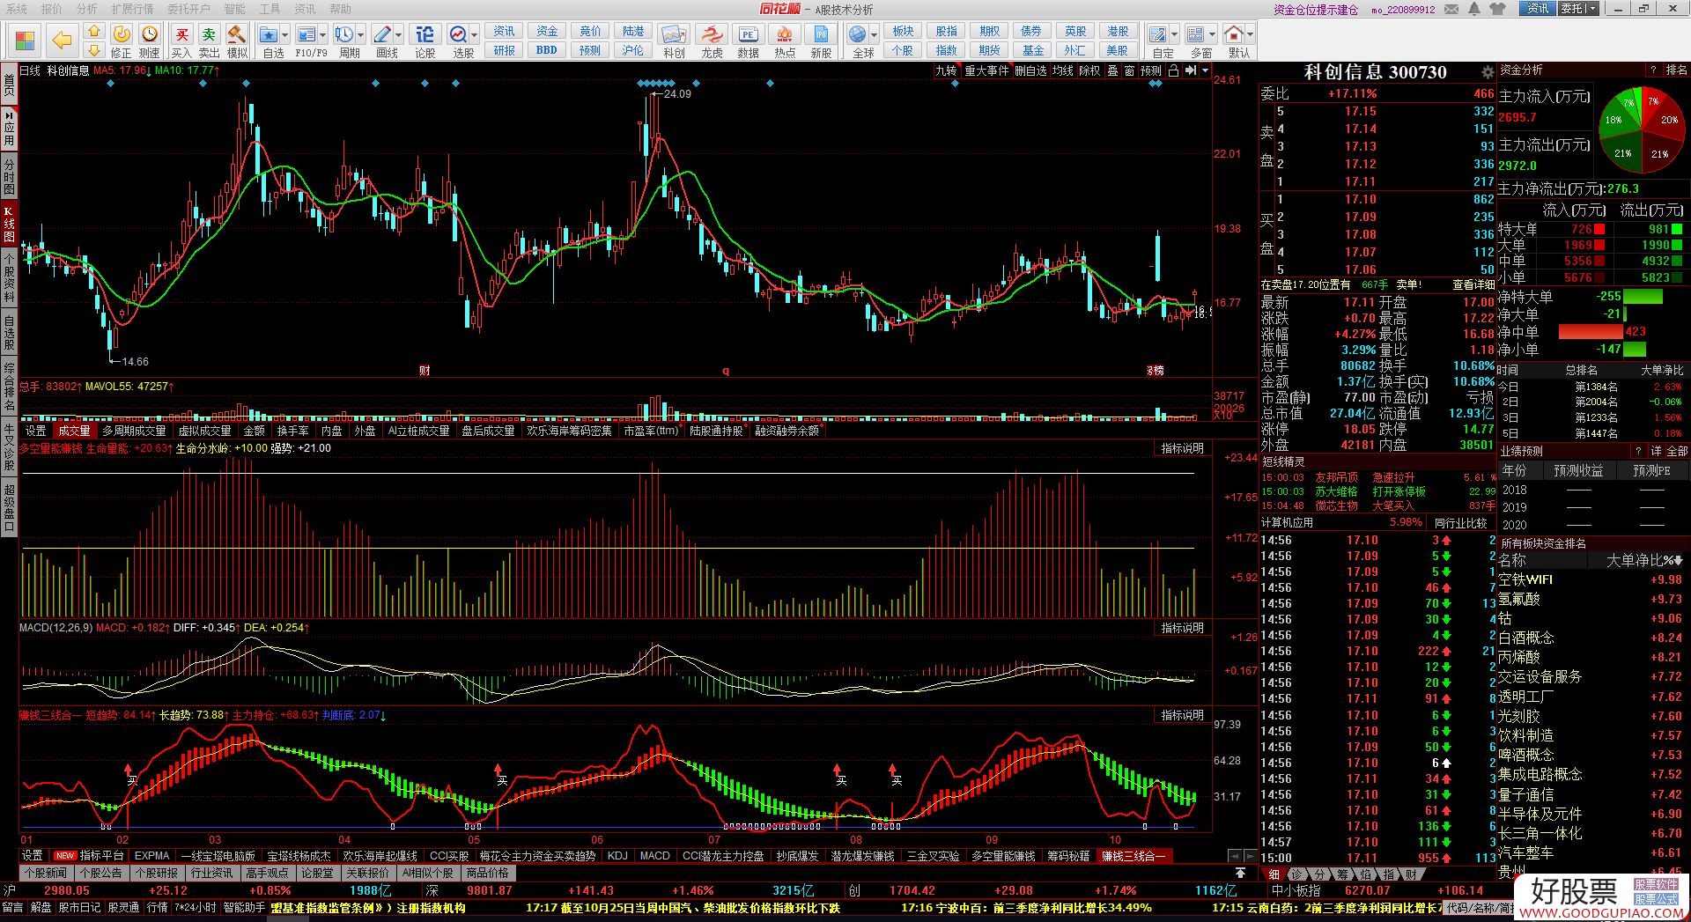The image size is (1691, 922).
Task: Click the 资金分析 pie chart
Action: pos(1642,130)
